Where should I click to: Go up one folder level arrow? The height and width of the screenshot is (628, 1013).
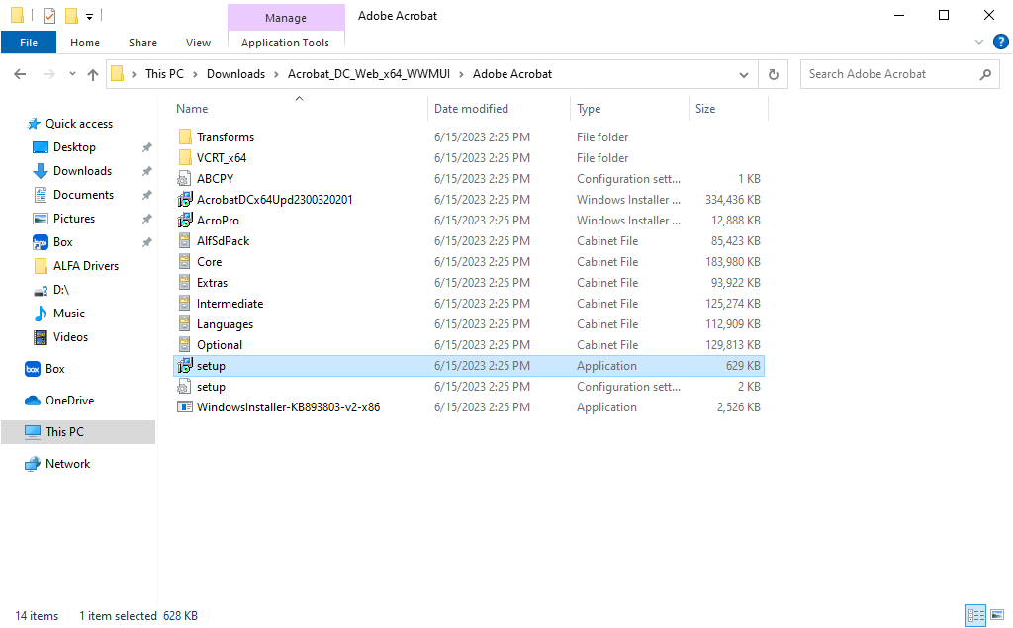pyautogui.click(x=93, y=74)
